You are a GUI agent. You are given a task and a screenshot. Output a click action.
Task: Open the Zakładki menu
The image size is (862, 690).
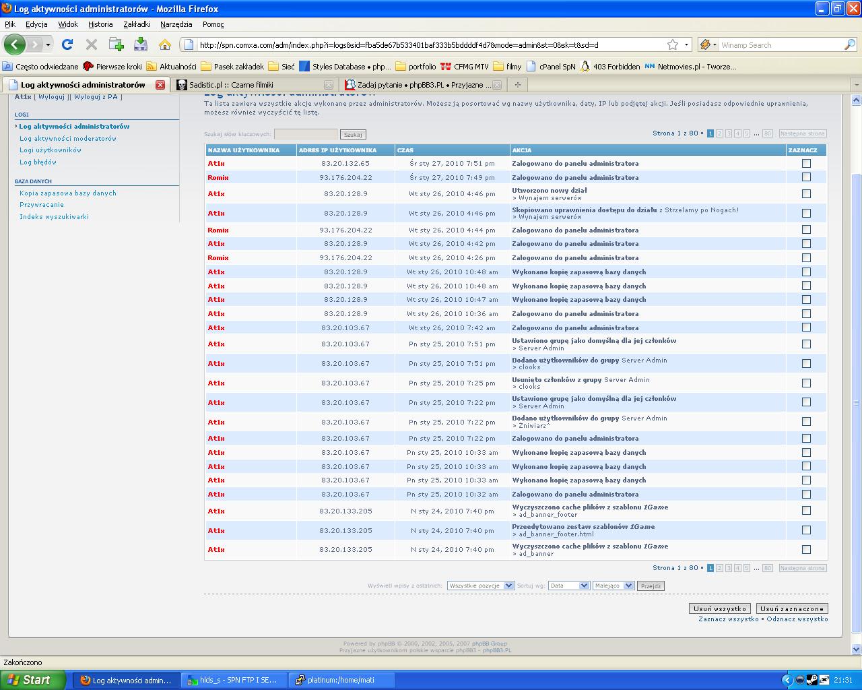pyautogui.click(x=137, y=24)
